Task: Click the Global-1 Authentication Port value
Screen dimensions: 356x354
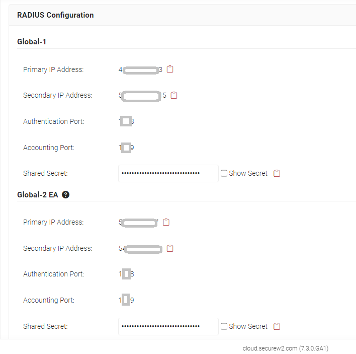Action: tap(126, 121)
